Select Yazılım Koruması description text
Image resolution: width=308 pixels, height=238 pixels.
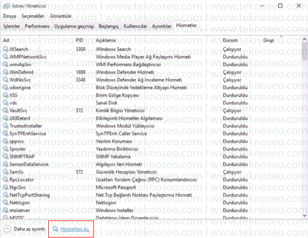point(114,141)
